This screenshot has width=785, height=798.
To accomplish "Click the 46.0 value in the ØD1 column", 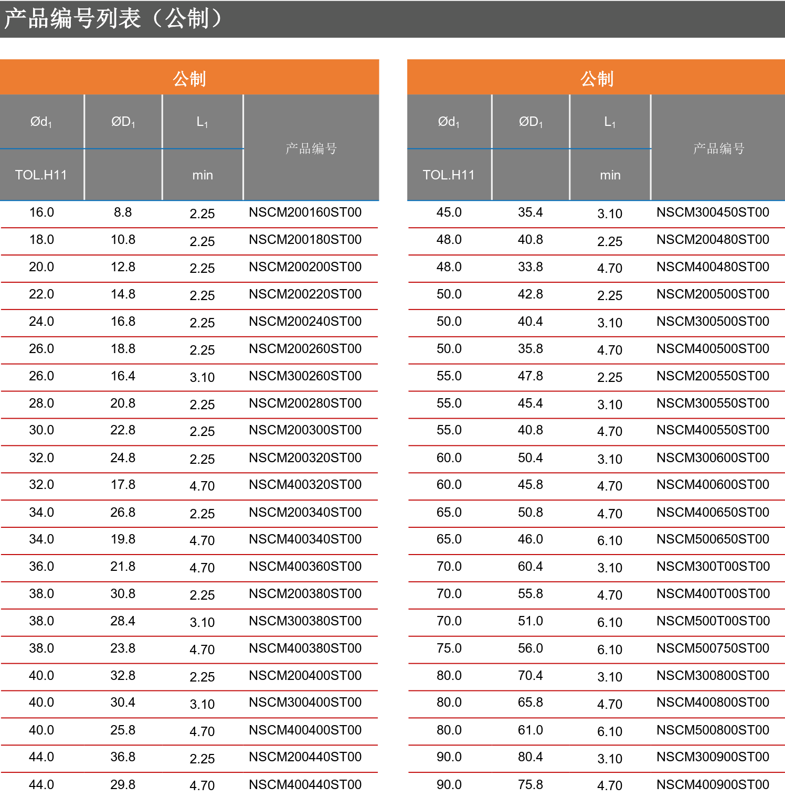I will point(531,539).
